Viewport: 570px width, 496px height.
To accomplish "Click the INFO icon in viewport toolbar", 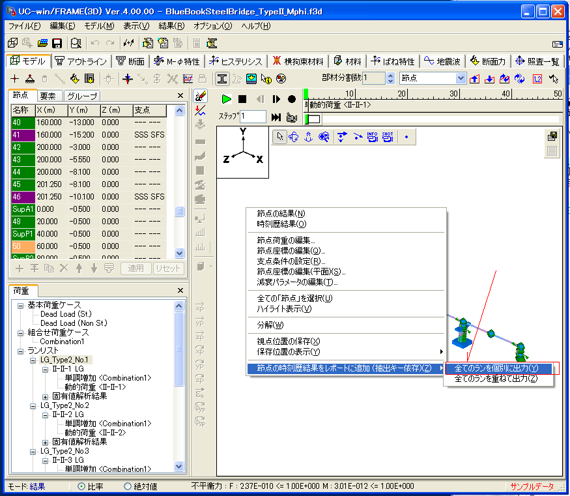I will coord(372,137).
